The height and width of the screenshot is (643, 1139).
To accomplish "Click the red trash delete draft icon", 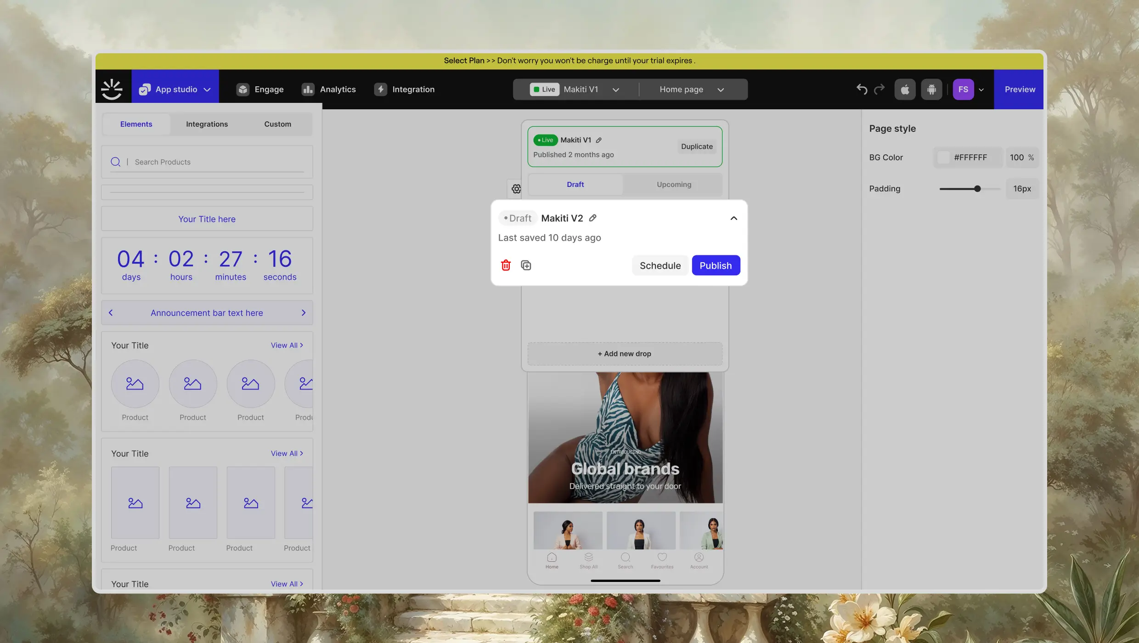I will point(506,265).
